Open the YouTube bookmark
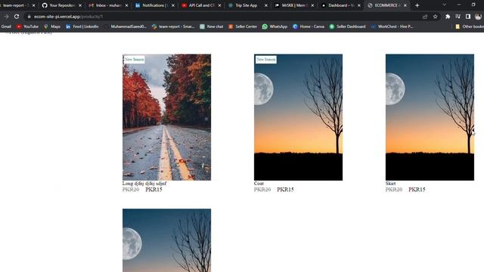The height and width of the screenshot is (272, 484). coord(27,26)
